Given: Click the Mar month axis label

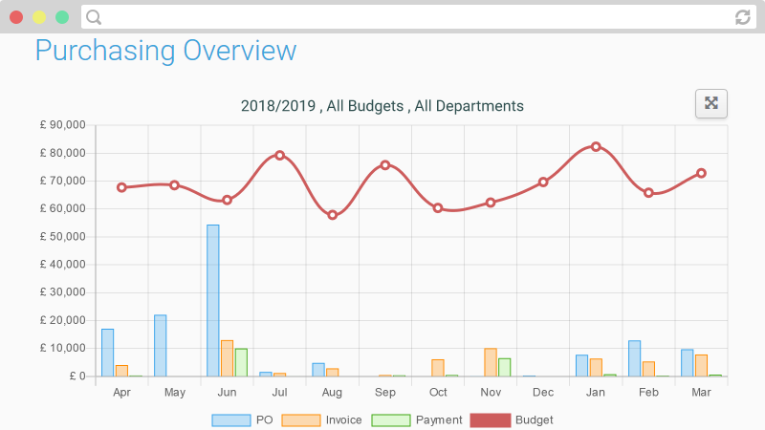Looking at the screenshot, I should pyautogui.click(x=701, y=392).
